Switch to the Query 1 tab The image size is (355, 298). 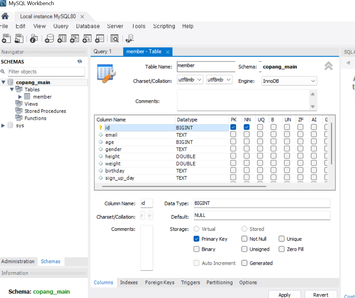tap(103, 51)
